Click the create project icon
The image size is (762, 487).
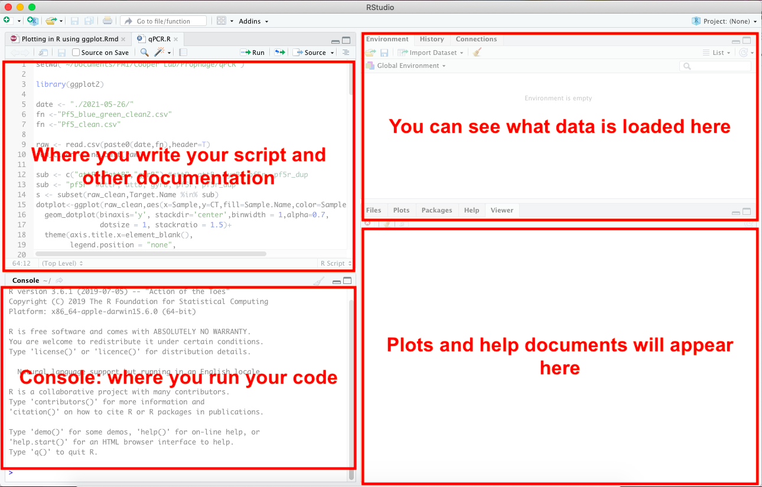pos(32,21)
